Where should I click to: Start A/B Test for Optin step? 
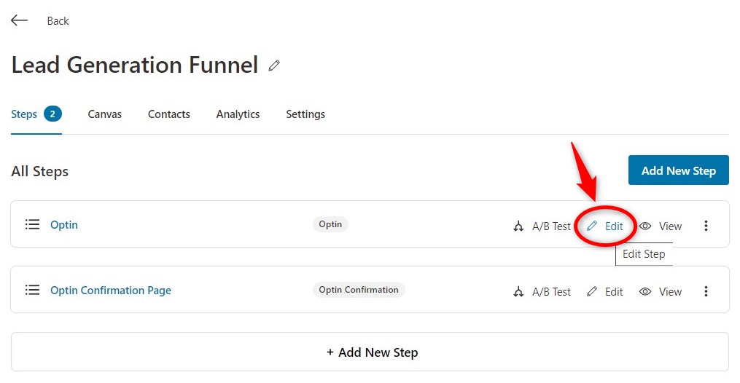click(542, 226)
